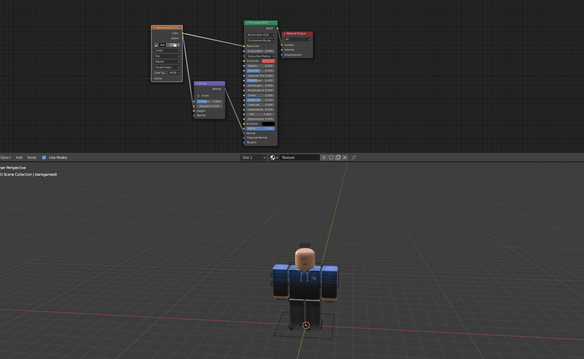Open a new image file via the folder icon

pos(175,45)
